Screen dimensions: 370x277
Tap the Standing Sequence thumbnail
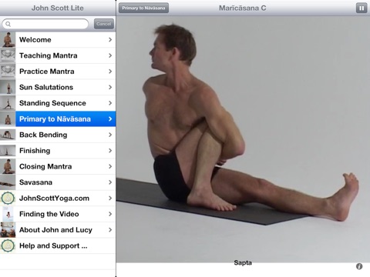tap(8, 103)
